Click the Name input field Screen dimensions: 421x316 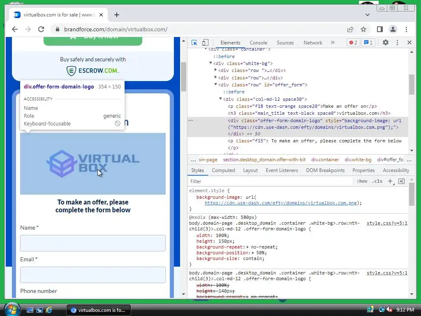(93, 243)
